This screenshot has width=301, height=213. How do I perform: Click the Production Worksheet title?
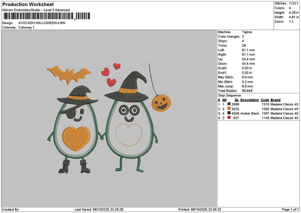[28, 4]
